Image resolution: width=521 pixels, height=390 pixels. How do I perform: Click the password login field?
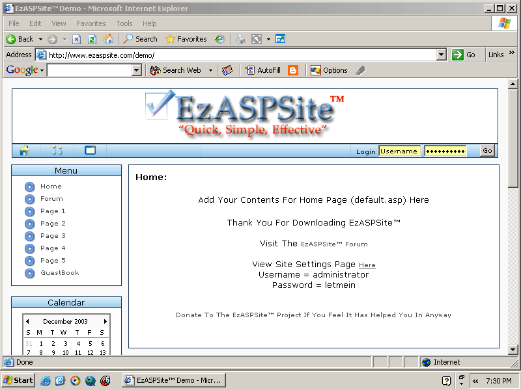point(445,151)
